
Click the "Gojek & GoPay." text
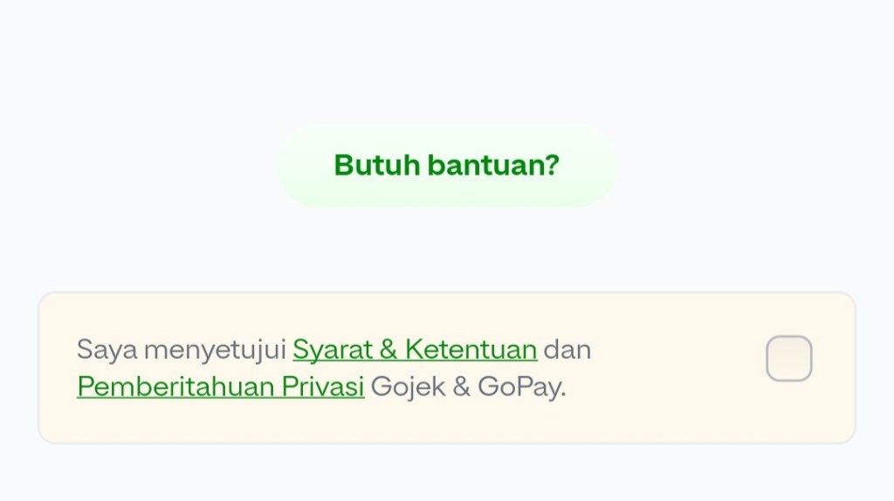click(x=468, y=387)
